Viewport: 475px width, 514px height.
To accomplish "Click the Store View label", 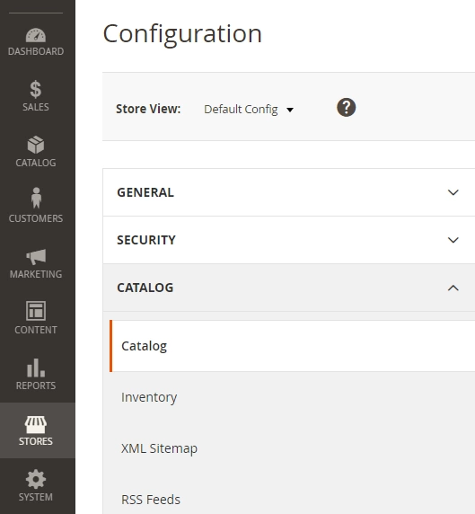I will pos(148,109).
